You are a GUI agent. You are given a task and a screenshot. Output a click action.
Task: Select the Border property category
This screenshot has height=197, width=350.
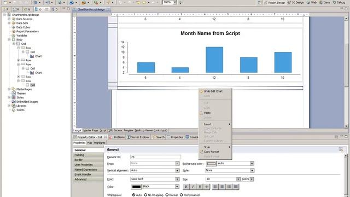89,160
